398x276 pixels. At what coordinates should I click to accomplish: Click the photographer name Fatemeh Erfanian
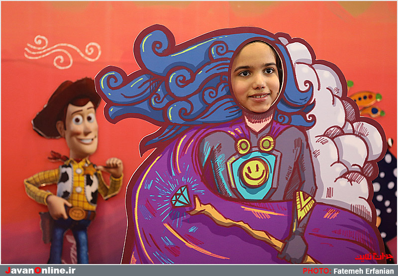pos(364,271)
